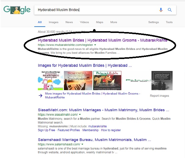Click the Google doodle logo
The image size is (185, 159).
tap(17, 10)
